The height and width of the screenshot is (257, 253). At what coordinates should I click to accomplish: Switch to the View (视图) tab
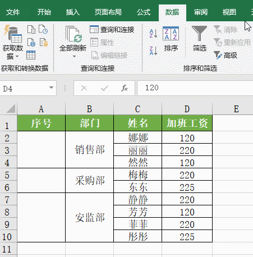[229, 12]
